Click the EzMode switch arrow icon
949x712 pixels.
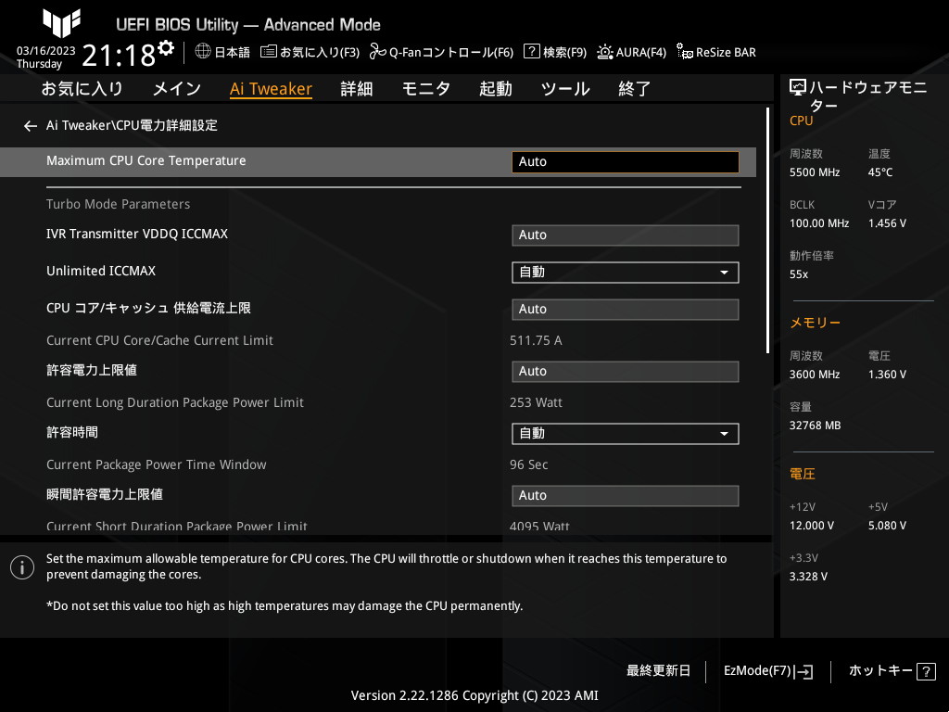(803, 671)
